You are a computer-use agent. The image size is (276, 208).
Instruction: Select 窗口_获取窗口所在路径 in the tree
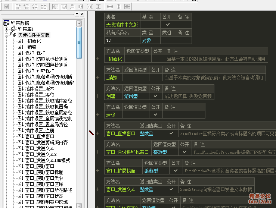(49, 190)
